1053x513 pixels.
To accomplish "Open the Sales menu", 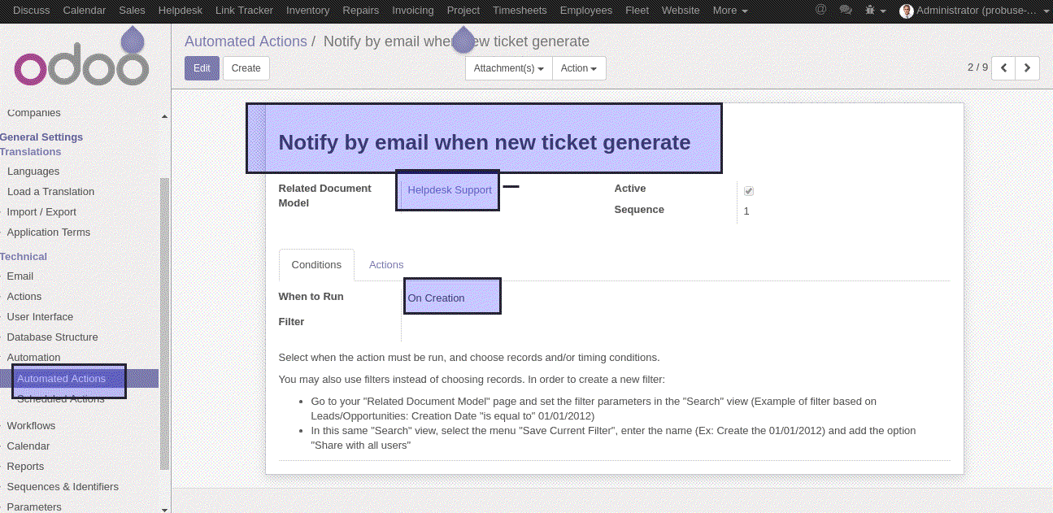I will 132,11.
